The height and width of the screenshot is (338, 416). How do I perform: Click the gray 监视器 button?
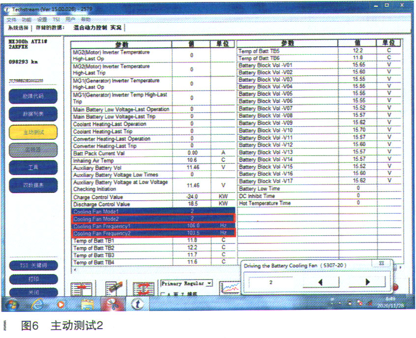coord(33,150)
